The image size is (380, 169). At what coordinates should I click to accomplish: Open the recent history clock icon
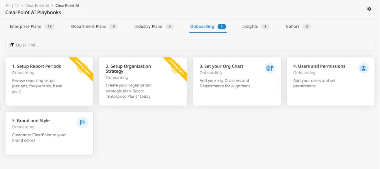[x=17, y=5]
